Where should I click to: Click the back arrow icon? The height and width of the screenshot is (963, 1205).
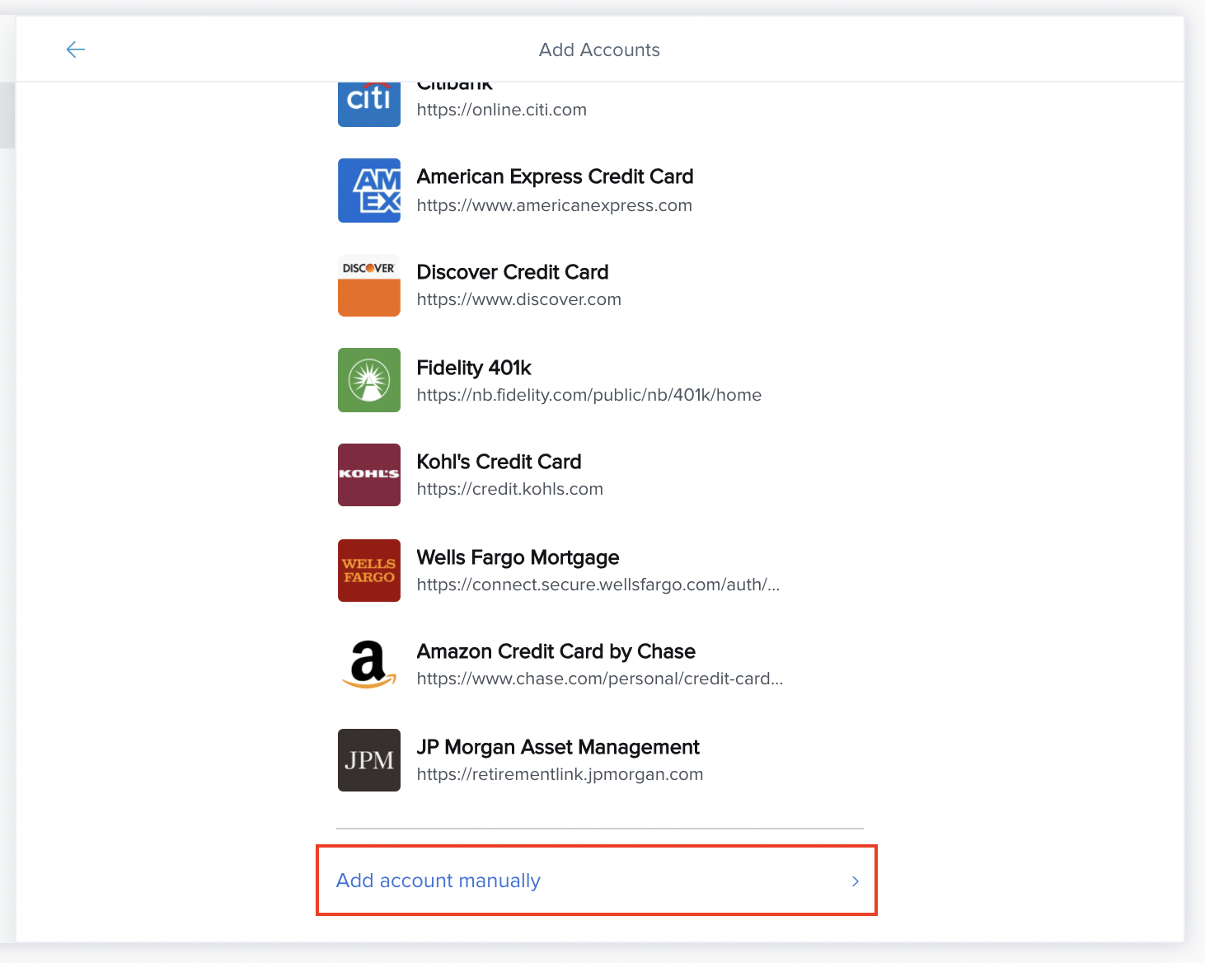[75, 49]
